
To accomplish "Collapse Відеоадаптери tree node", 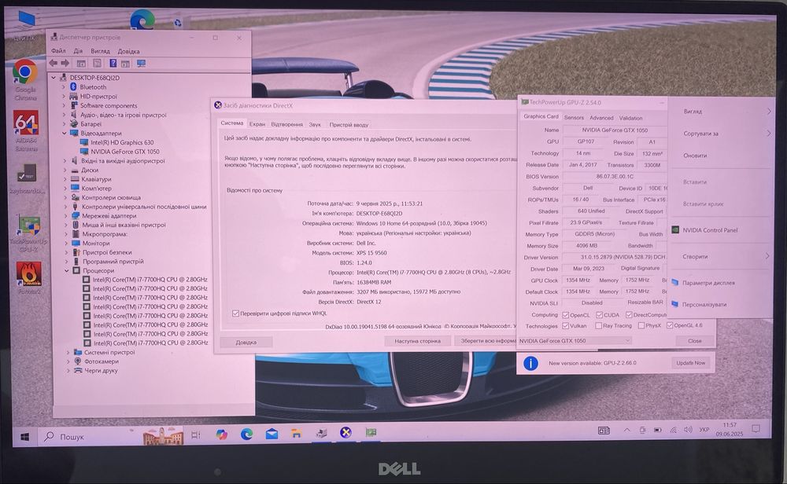I will tap(65, 134).
